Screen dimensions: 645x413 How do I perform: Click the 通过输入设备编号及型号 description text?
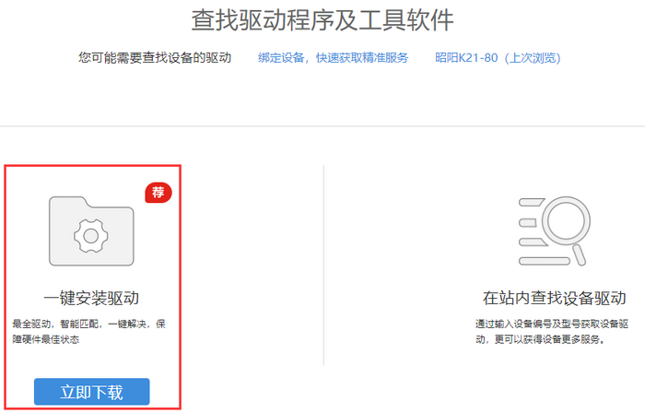(x=552, y=332)
